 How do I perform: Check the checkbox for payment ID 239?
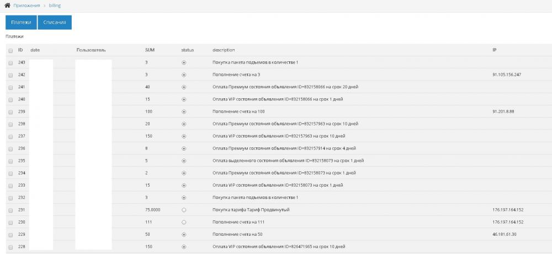click(x=10, y=112)
